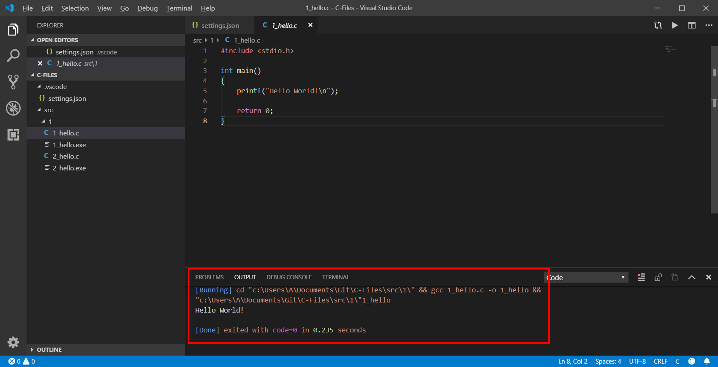718x367 pixels.
Task: Click the CRLF line ending indicator
Action: pyautogui.click(x=660, y=361)
